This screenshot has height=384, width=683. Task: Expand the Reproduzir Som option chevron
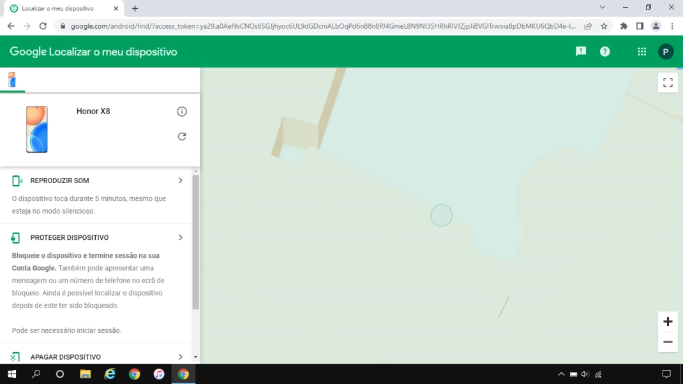click(181, 181)
